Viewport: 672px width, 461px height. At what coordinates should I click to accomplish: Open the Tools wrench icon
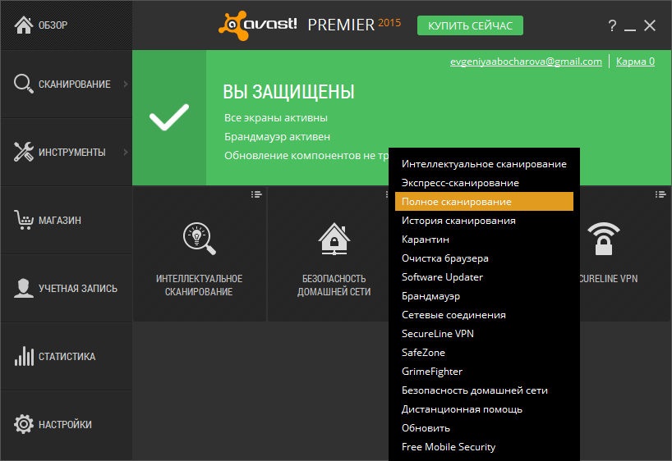point(24,152)
